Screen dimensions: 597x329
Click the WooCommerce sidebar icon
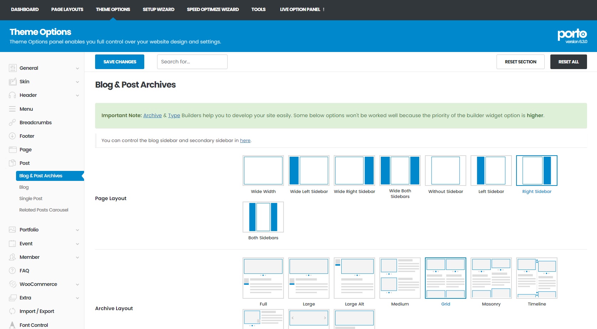tap(12, 284)
